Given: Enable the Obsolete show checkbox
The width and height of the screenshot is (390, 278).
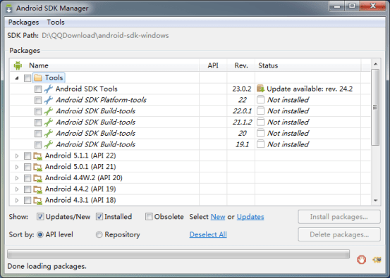Looking at the screenshot, I should pos(149,217).
